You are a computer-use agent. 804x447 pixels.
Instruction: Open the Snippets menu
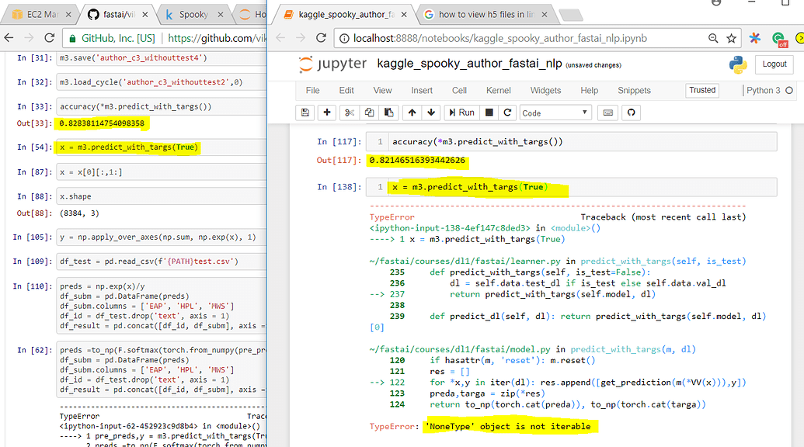[634, 90]
